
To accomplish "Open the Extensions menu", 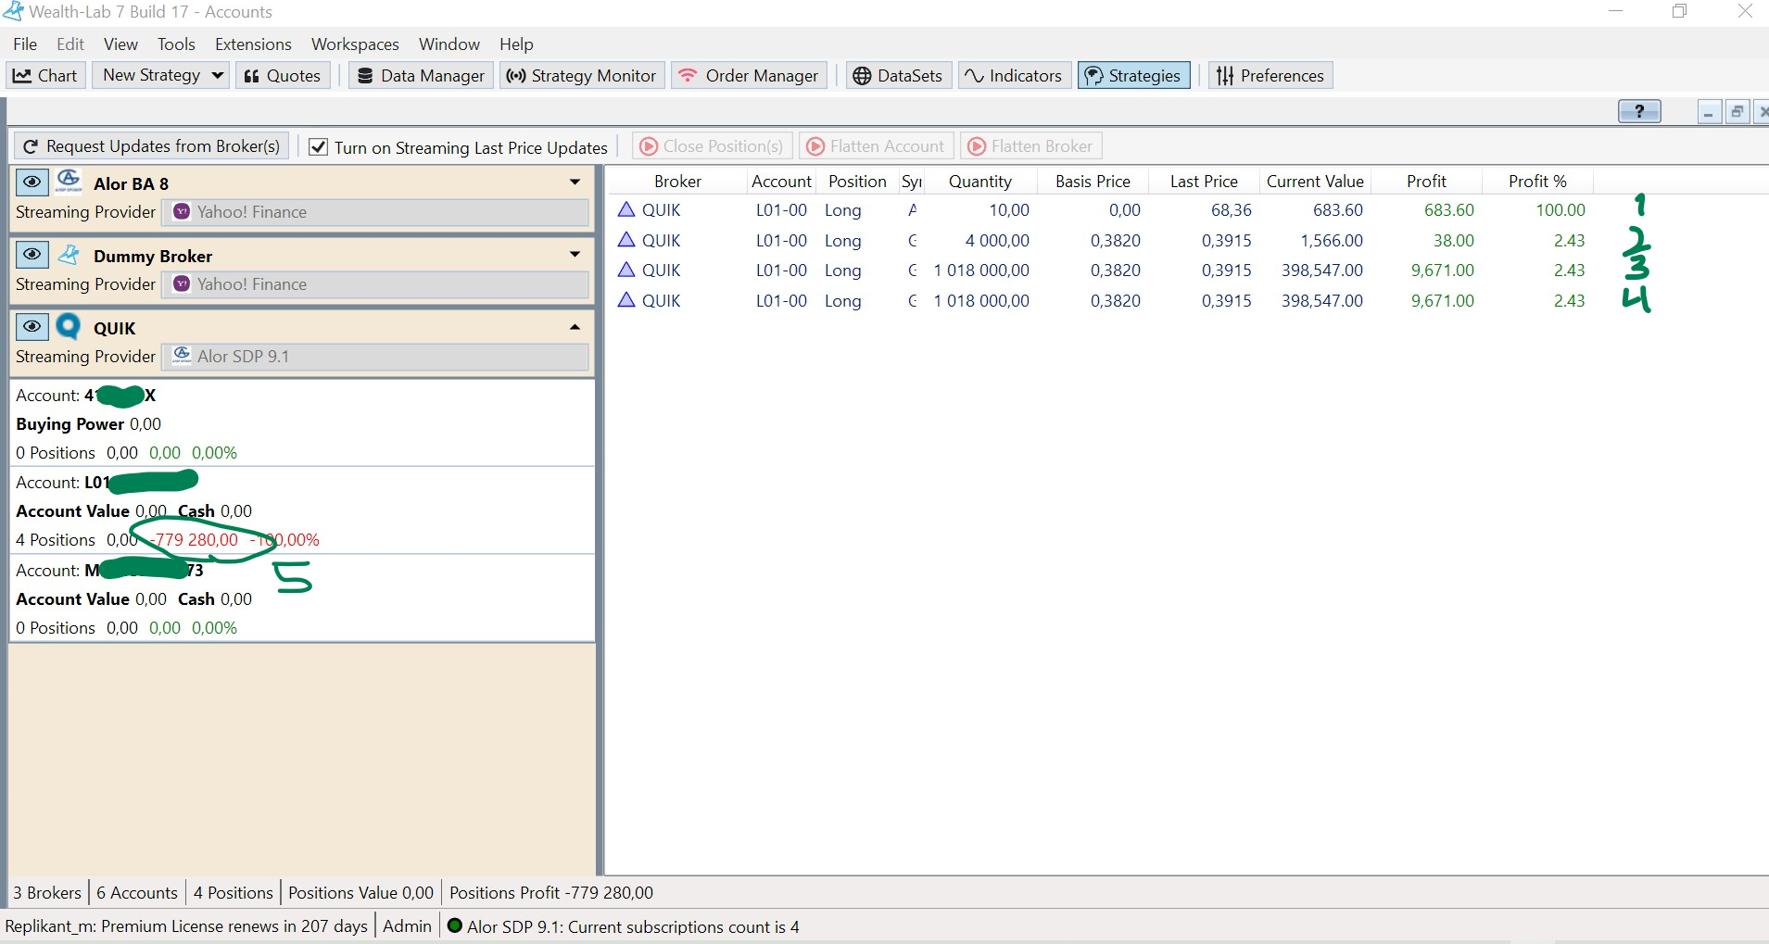I will 253,44.
